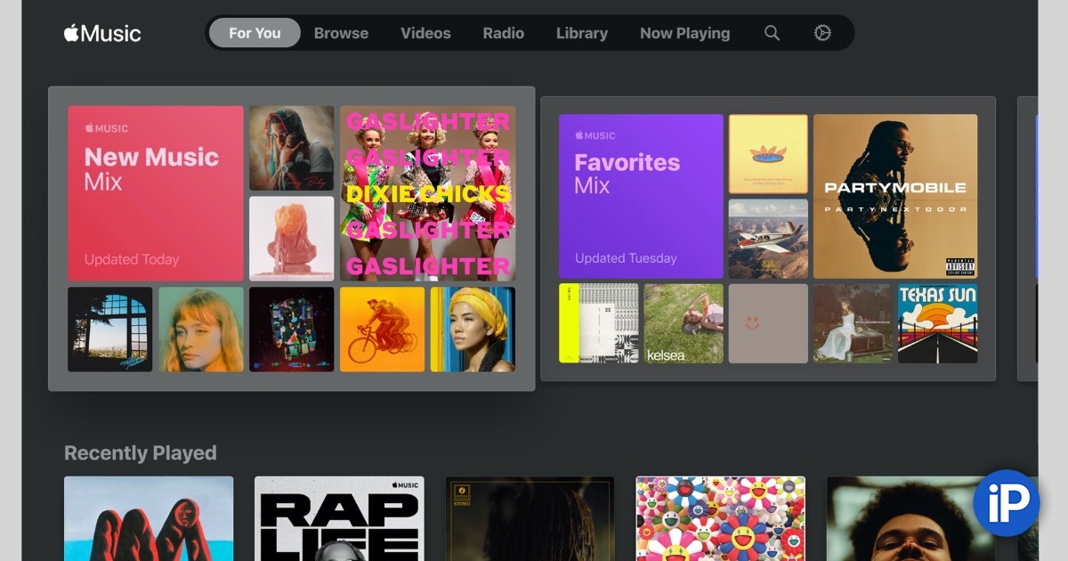Go to the Videos tab

pos(425,33)
